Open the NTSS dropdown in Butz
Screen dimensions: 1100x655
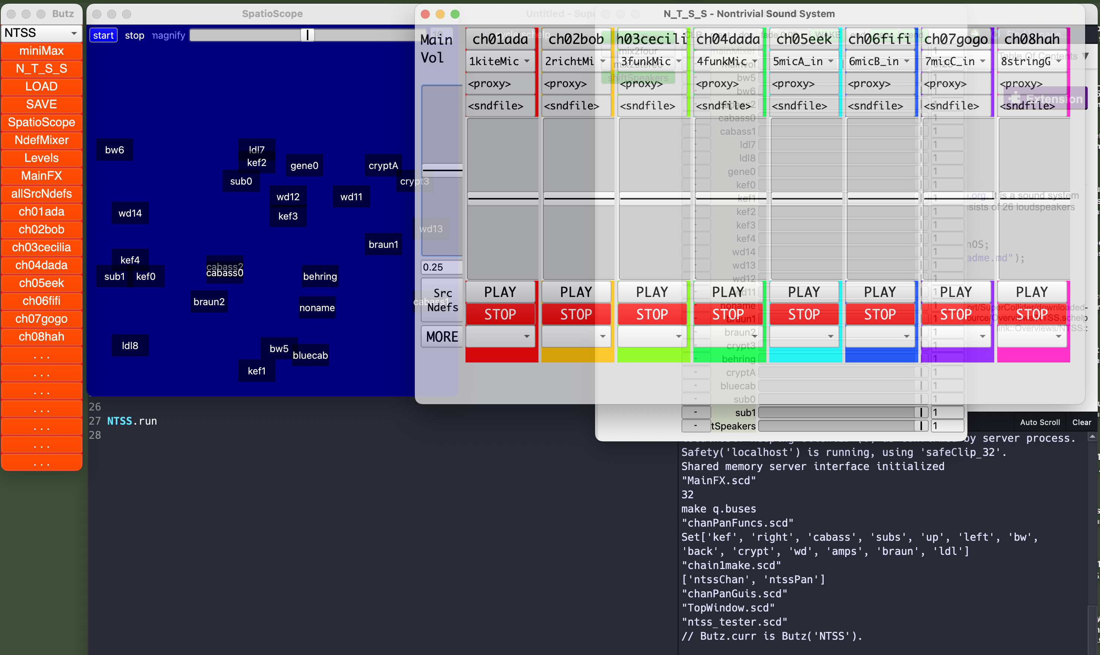point(41,33)
